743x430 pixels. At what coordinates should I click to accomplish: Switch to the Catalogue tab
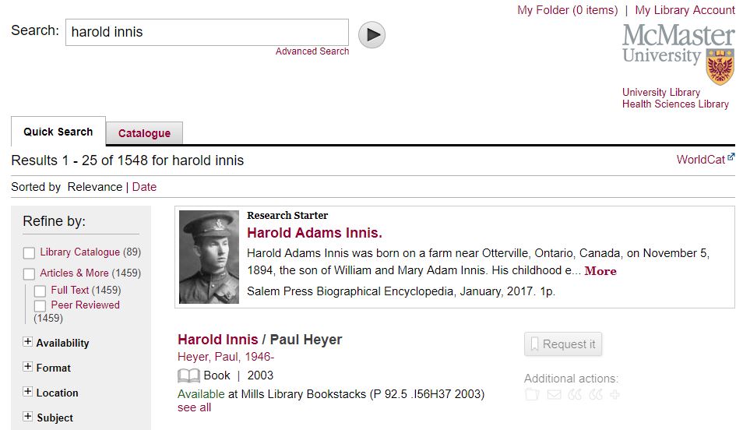pyautogui.click(x=144, y=133)
